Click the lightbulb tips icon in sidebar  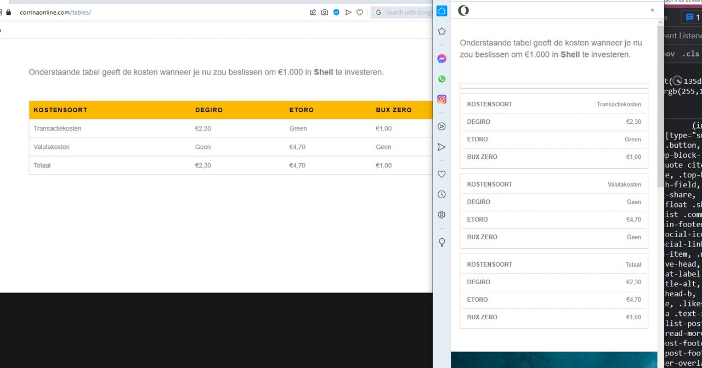click(441, 242)
